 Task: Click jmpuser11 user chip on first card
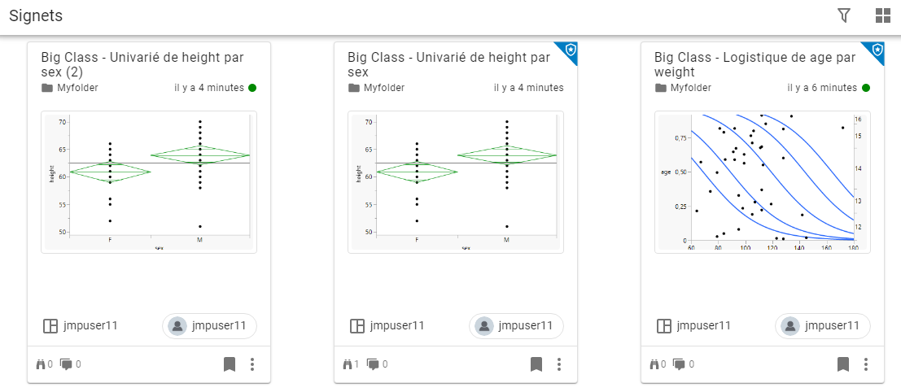pyautogui.click(x=209, y=326)
